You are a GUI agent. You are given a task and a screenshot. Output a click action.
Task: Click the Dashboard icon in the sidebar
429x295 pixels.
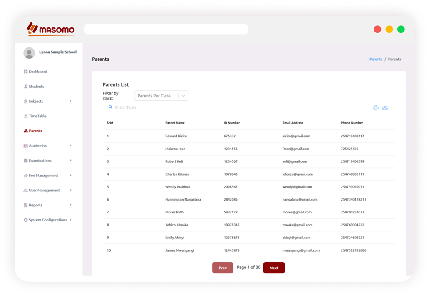tap(26, 72)
